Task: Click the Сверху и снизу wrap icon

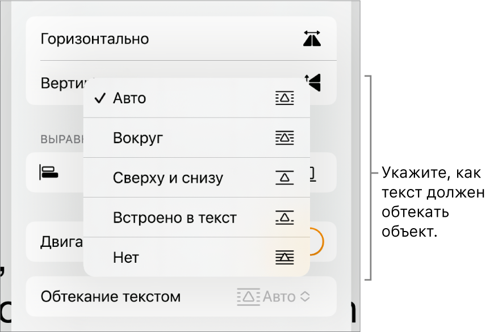Action: coord(284,178)
